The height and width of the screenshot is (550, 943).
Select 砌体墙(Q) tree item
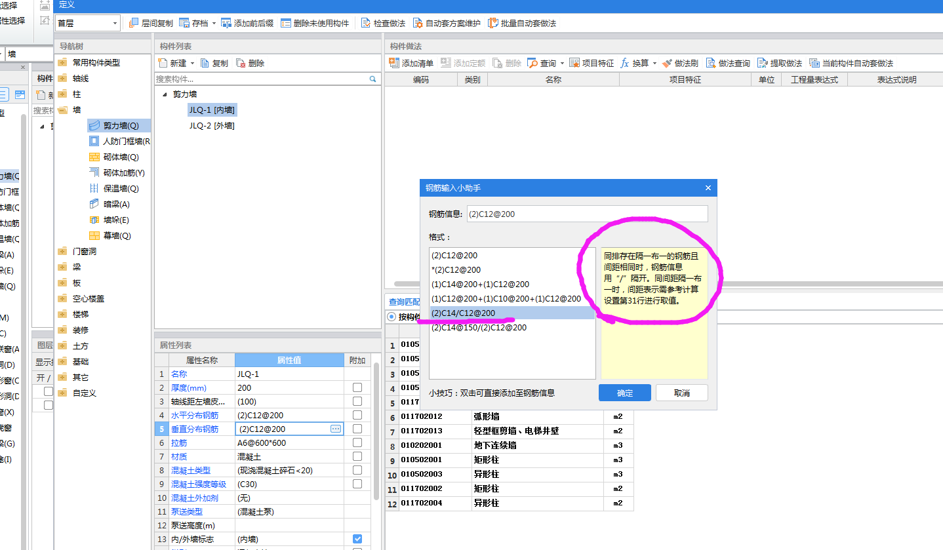(x=113, y=157)
